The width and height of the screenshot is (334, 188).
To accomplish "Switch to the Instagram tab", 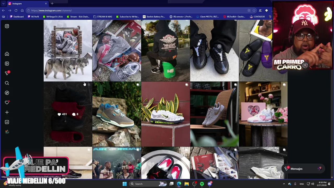I will tap(28, 3).
